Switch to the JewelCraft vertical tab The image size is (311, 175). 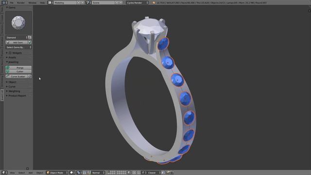(2, 95)
